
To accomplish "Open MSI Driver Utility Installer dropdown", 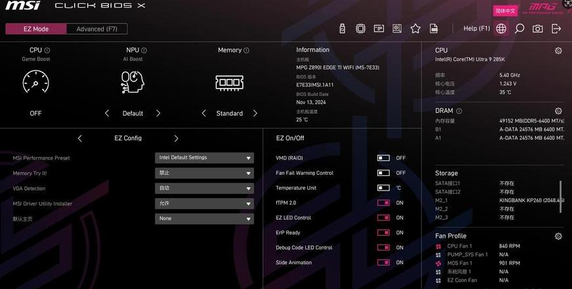I will [x=204, y=203].
